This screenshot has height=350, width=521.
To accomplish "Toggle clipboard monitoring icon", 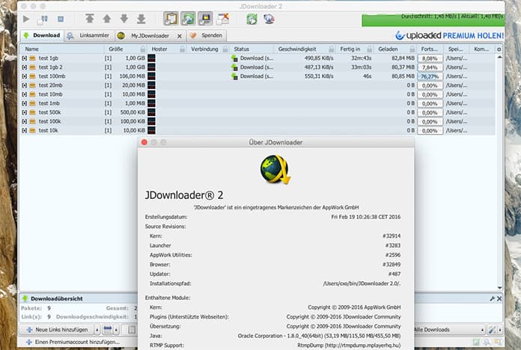I will click(x=171, y=19).
